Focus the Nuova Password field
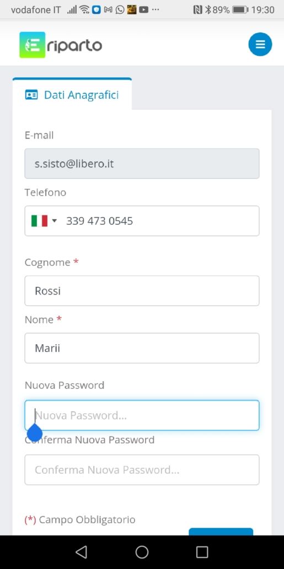This screenshot has height=569, width=284. click(142, 415)
